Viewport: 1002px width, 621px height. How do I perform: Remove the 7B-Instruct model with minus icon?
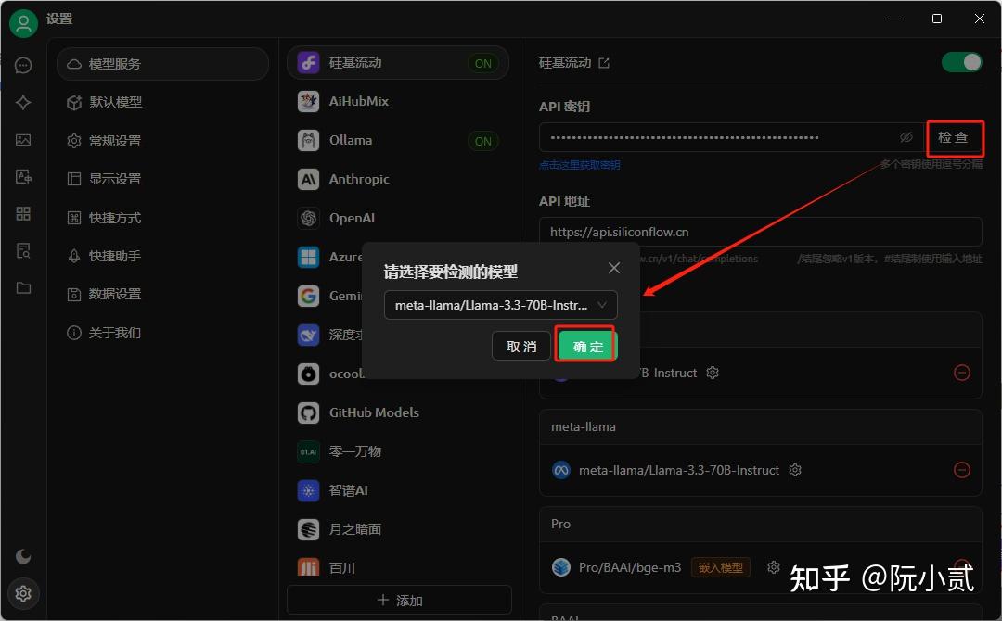pyautogui.click(x=962, y=373)
